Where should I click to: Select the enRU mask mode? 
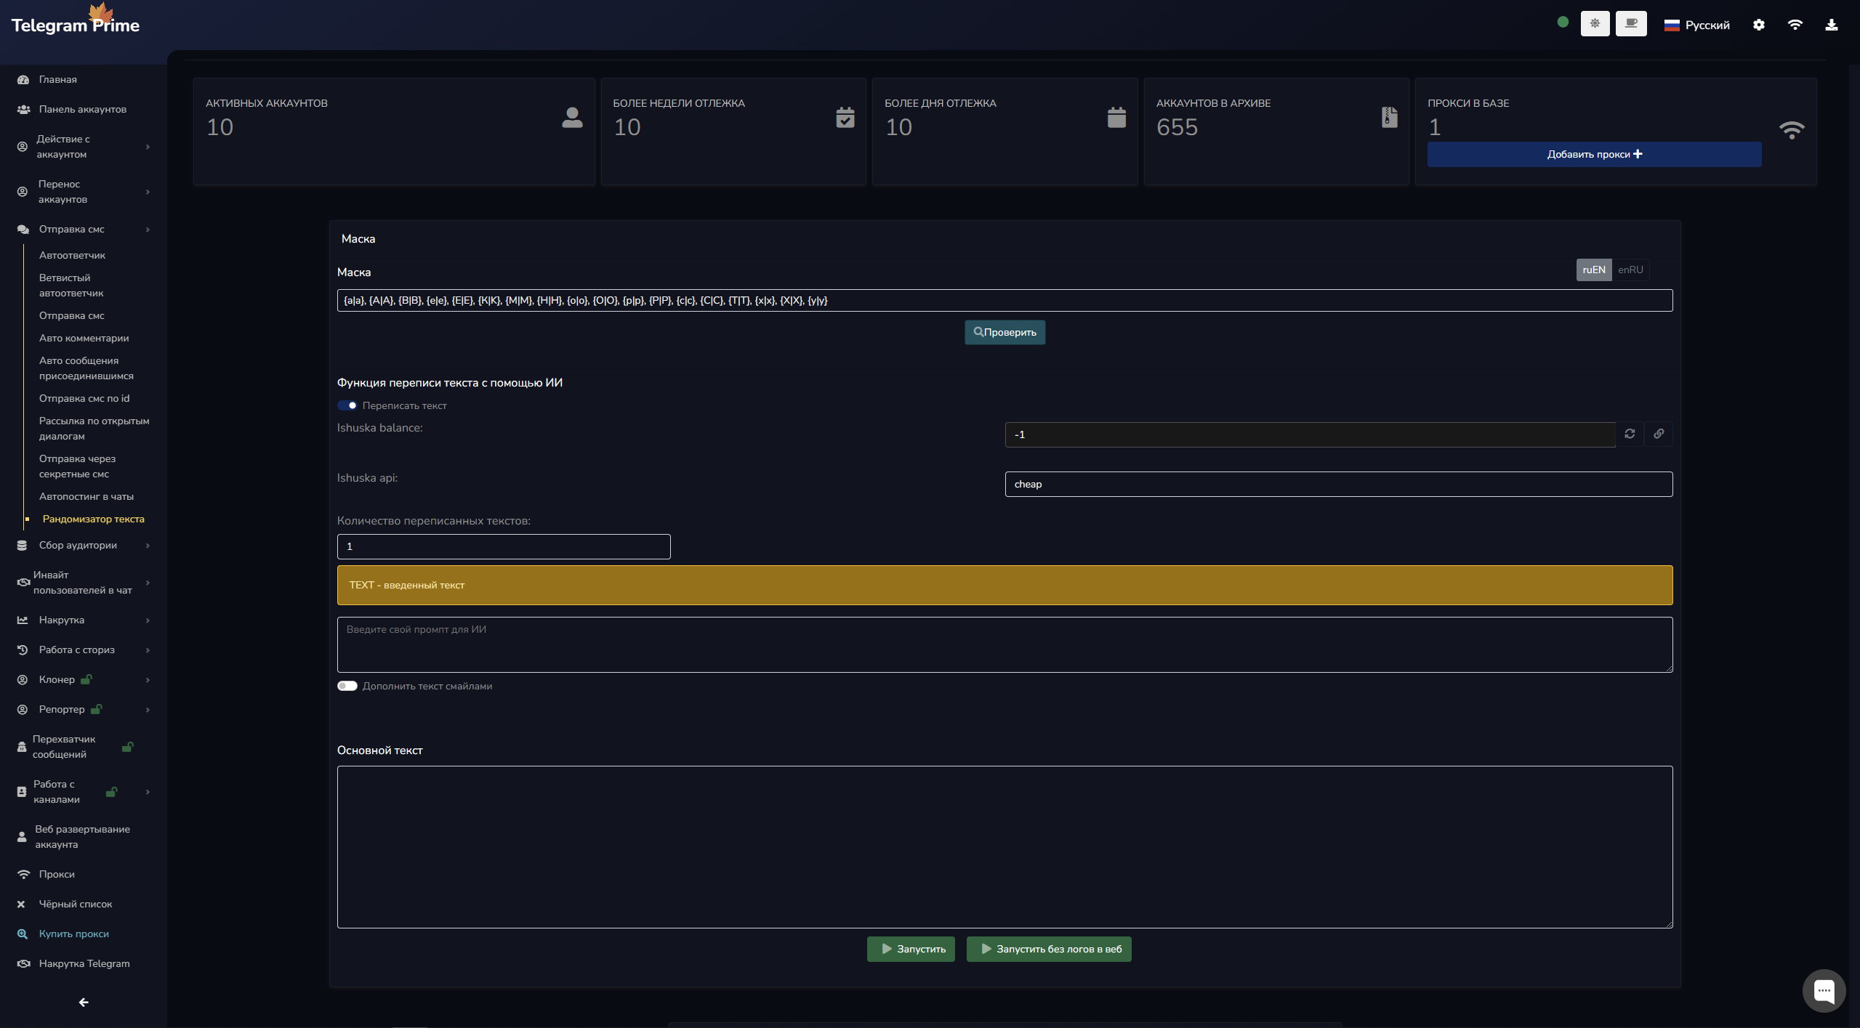(1630, 270)
